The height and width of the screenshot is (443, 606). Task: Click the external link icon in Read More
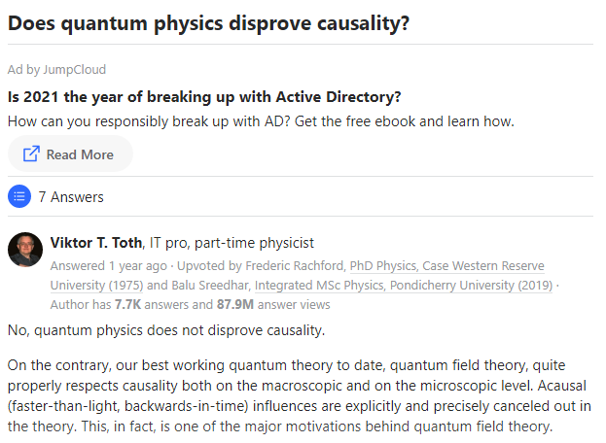(x=31, y=154)
